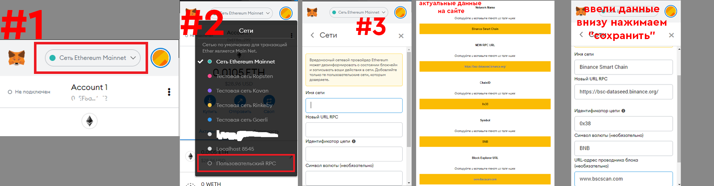Click the 'NEW RPC URL' heading on the website
Screen dimensions: 714x186
point(485,45)
